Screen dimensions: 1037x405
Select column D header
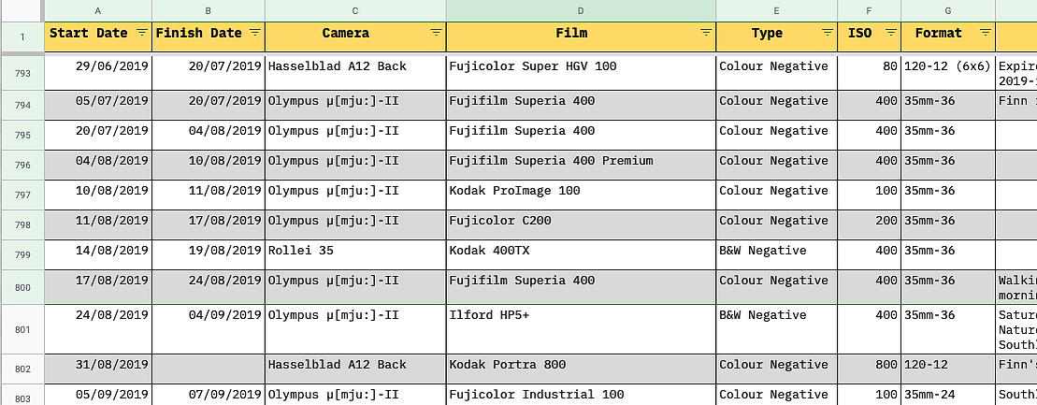pos(581,10)
